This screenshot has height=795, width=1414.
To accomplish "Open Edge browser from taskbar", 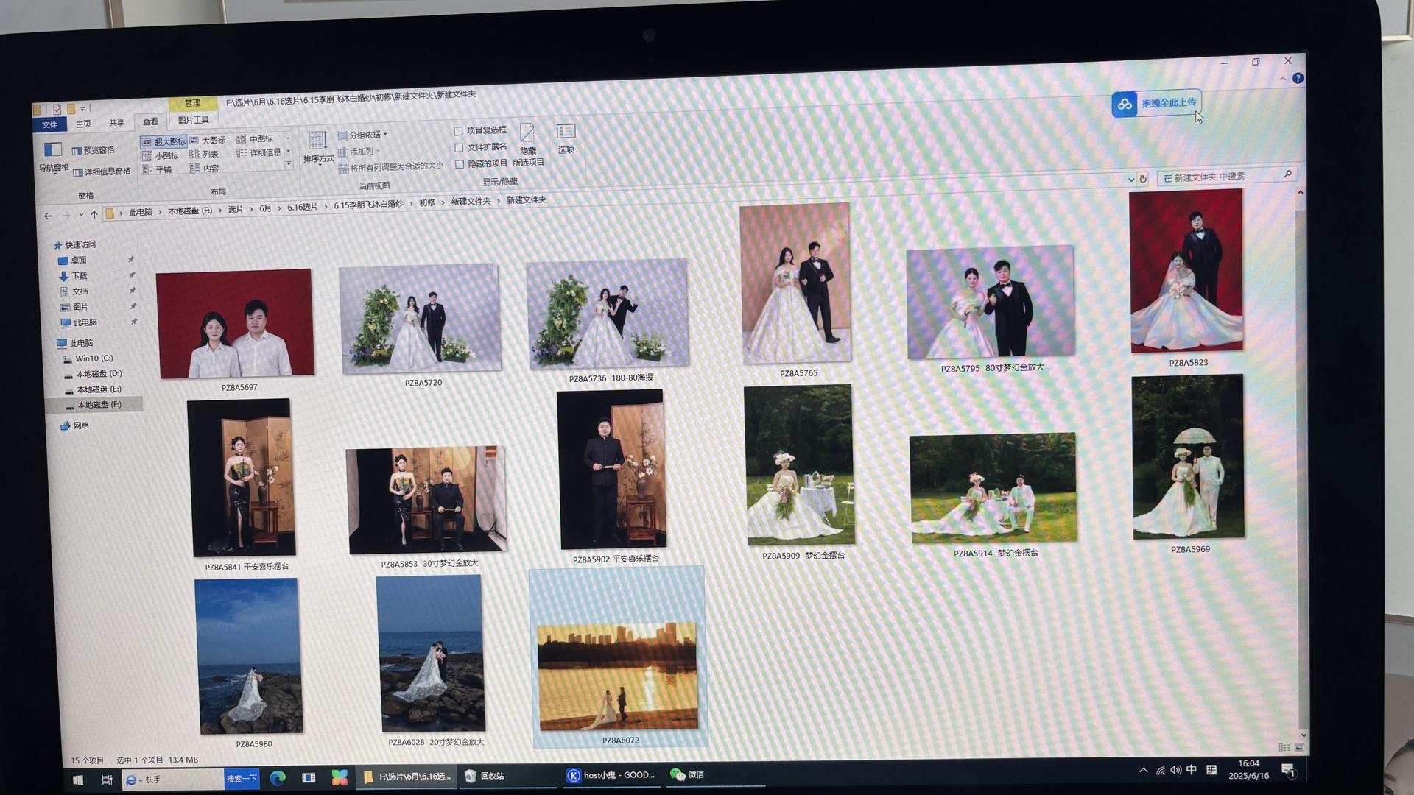I will coord(278,778).
